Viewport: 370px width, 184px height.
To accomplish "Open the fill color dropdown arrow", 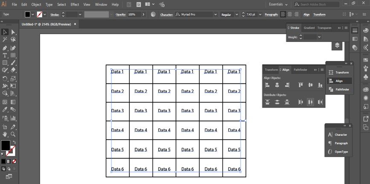I will (x=33, y=15).
